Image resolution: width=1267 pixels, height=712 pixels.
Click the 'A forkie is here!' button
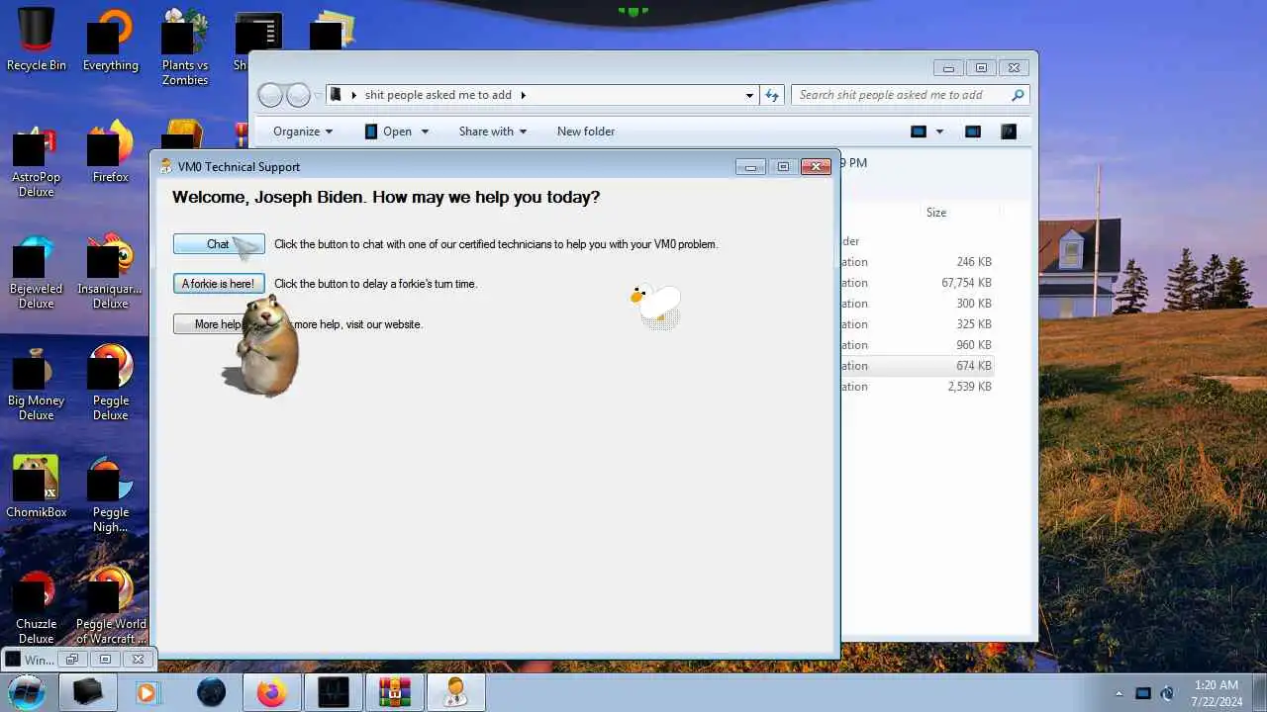click(x=219, y=284)
